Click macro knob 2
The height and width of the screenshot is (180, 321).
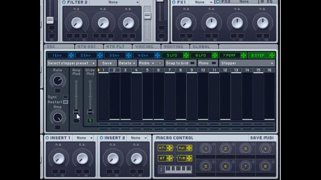click(x=225, y=149)
